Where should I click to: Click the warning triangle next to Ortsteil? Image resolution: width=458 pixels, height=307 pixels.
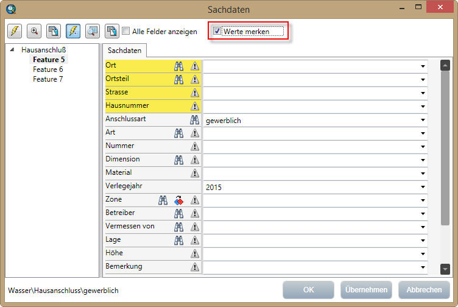point(195,79)
